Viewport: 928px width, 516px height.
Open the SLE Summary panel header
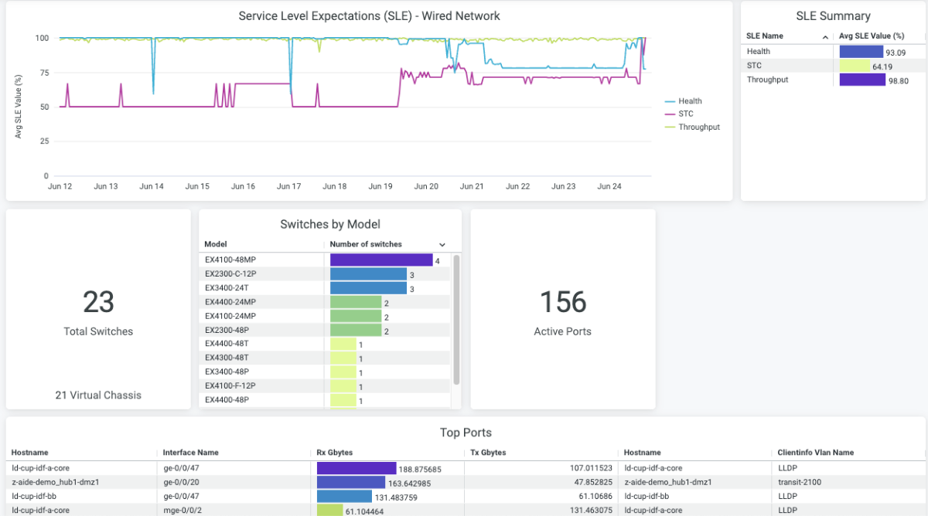click(x=833, y=15)
